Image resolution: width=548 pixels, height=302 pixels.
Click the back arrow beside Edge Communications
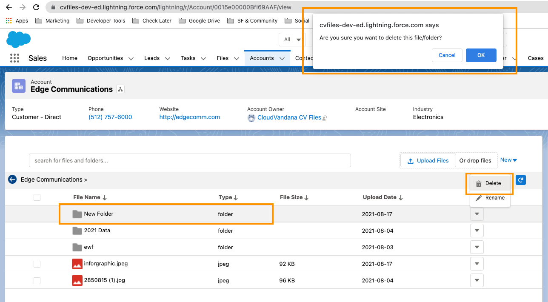point(12,179)
